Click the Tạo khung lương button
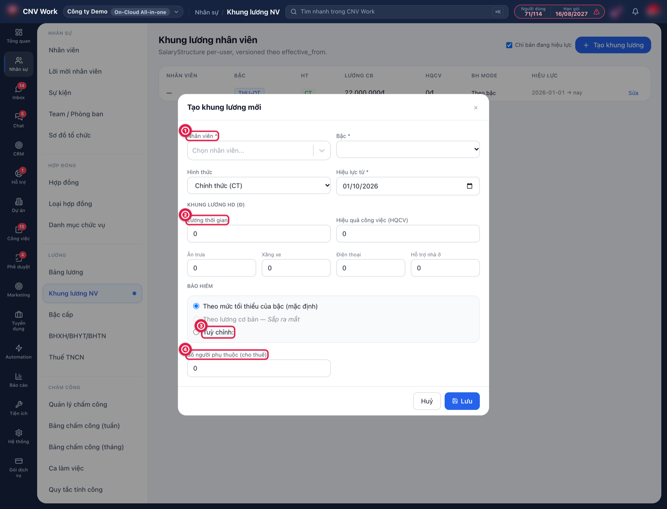The height and width of the screenshot is (509, 667). [613, 45]
